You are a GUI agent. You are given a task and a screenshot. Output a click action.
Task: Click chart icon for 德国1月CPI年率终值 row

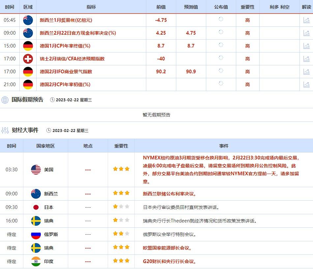coord(306,46)
